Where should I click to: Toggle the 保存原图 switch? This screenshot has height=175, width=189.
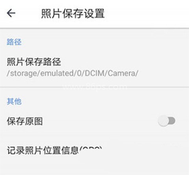[167, 121]
